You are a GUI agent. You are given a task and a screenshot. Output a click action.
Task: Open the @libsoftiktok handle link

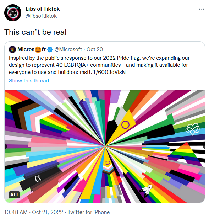click(41, 16)
